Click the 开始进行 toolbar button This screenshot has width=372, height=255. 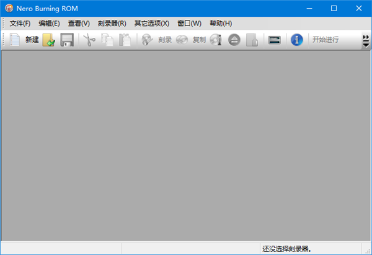coord(325,40)
